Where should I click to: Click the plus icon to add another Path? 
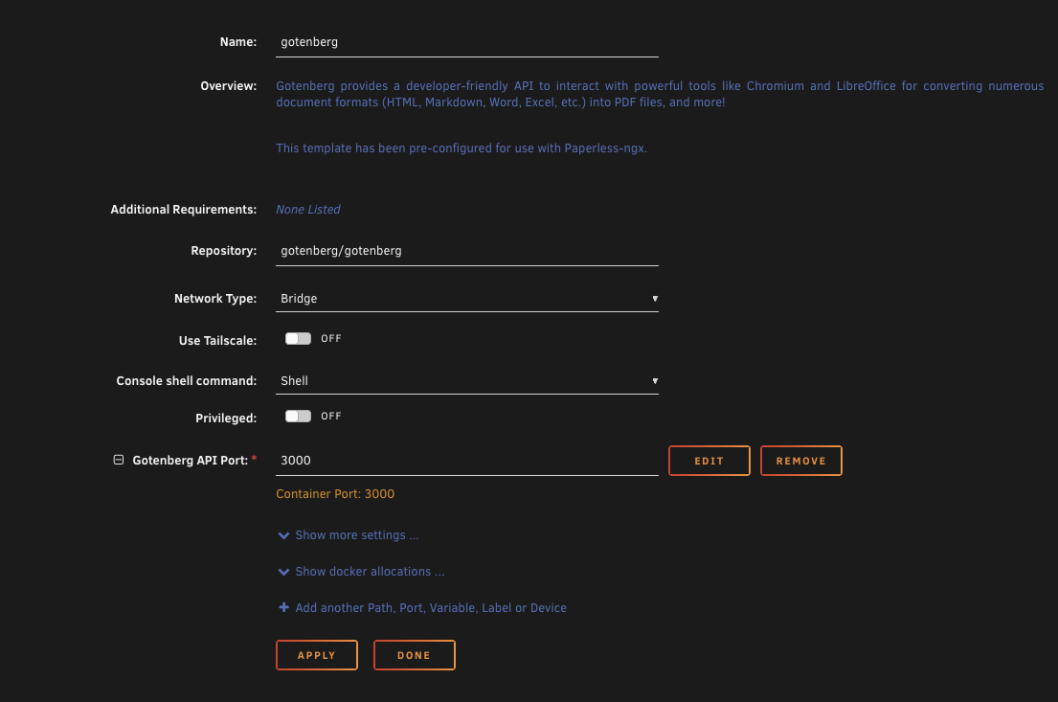[283, 608]
